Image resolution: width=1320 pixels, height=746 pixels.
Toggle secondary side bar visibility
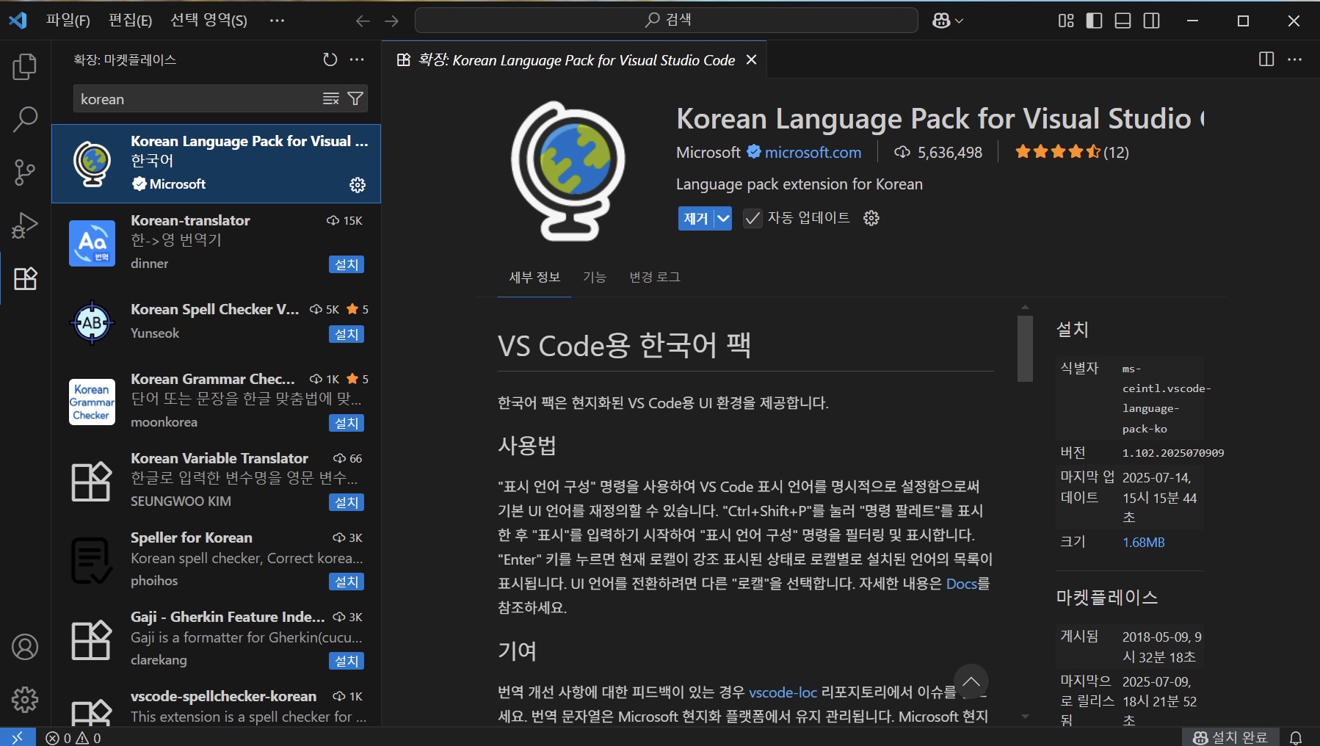(x=1152, y=21)
